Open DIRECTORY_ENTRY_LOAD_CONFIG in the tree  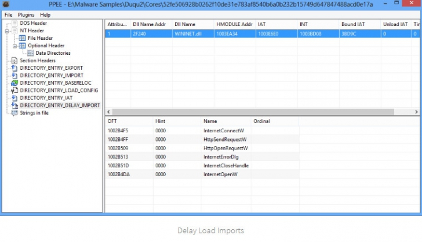point(59,91)
